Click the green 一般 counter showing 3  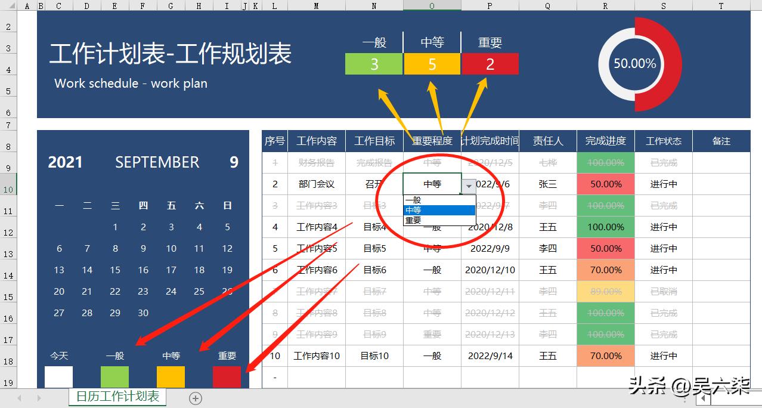373,63
